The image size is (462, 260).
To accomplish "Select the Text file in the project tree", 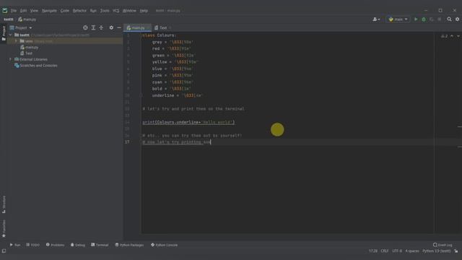I will click(26, 53).
